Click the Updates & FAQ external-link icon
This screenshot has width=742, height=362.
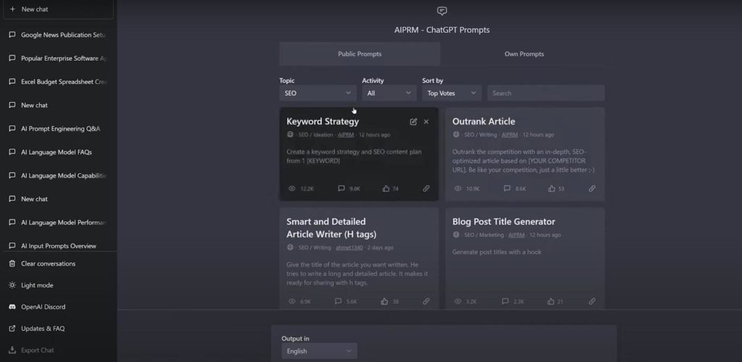pos(12,329)
